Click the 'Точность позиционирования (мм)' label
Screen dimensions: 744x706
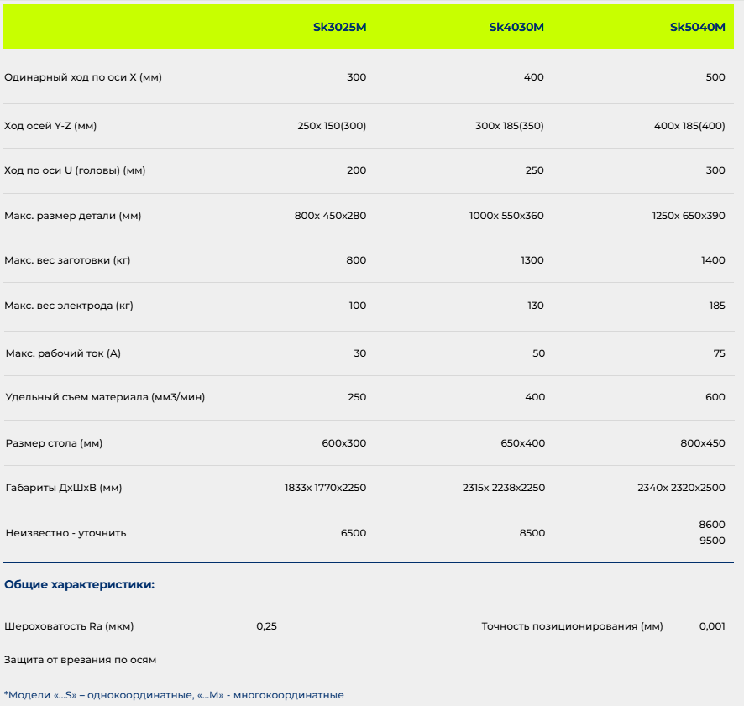coord(572,626)
